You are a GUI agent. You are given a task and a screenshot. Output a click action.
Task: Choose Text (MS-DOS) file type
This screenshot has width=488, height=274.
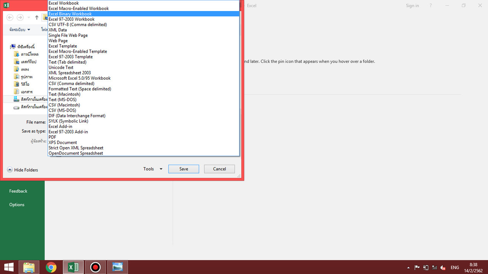tap(144, 99)
